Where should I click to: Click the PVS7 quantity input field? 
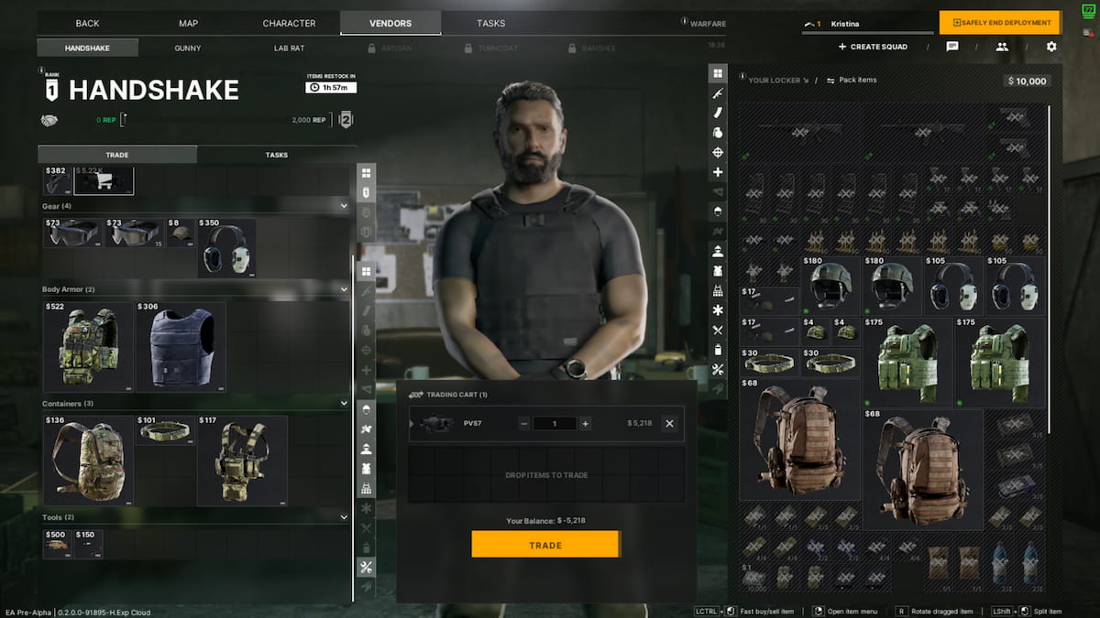[x=554, y=424]
